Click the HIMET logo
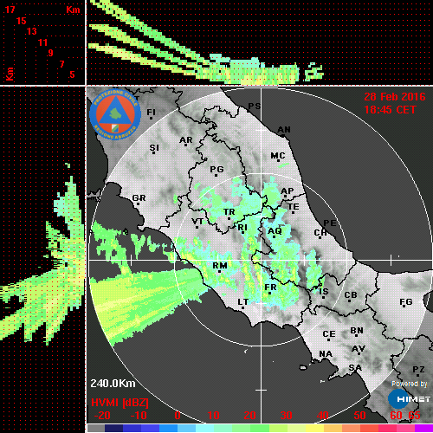Screen dimensions: 433x433 (x=410, y=399)
